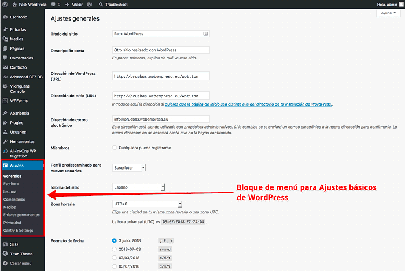The width and height of the screenshot is (405, 271).
Task: Open the UTC+0 timezone dropdown
Action: pyautogui.click(x=147, y=204)
